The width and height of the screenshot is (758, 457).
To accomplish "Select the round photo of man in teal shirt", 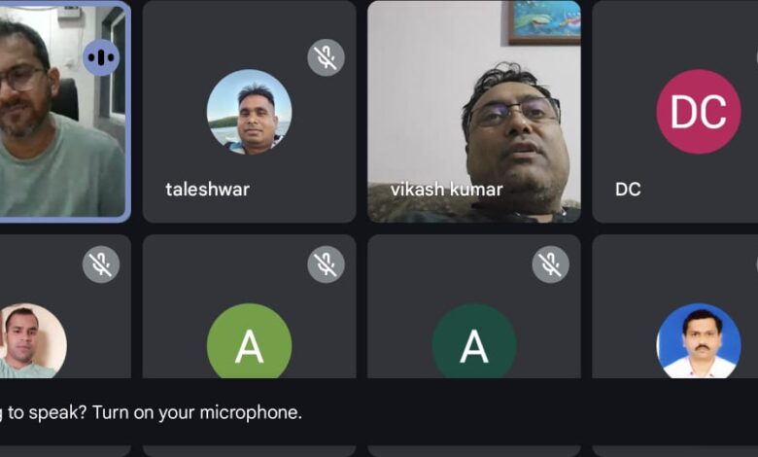I will tap(32, 341).
